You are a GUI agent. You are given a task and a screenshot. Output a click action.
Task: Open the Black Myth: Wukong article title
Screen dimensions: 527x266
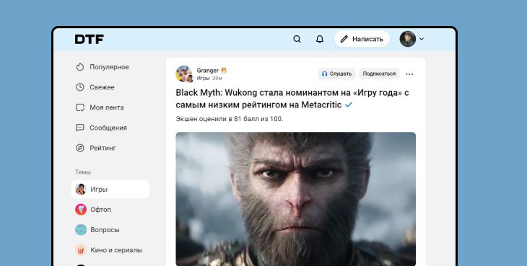pyautogui.click(x=292, y=99)
